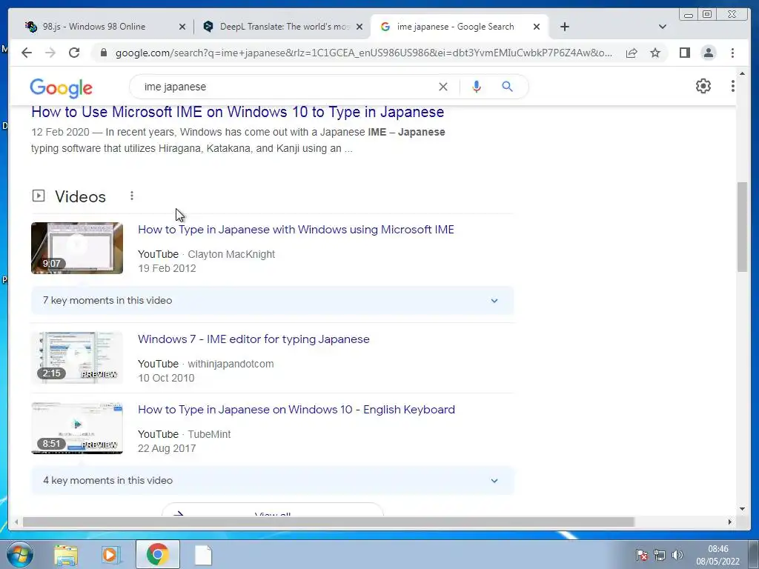Open the Windows Start menu
Image resolution: width=759 pixels, height=569 pixels.
[19, 554]
